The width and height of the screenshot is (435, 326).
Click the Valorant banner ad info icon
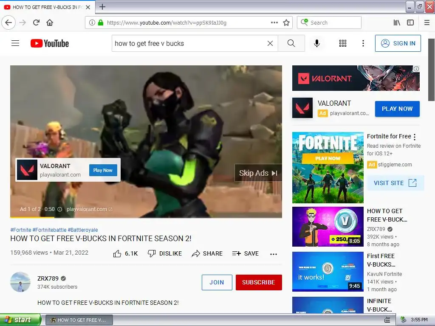[x=416, y=69]
